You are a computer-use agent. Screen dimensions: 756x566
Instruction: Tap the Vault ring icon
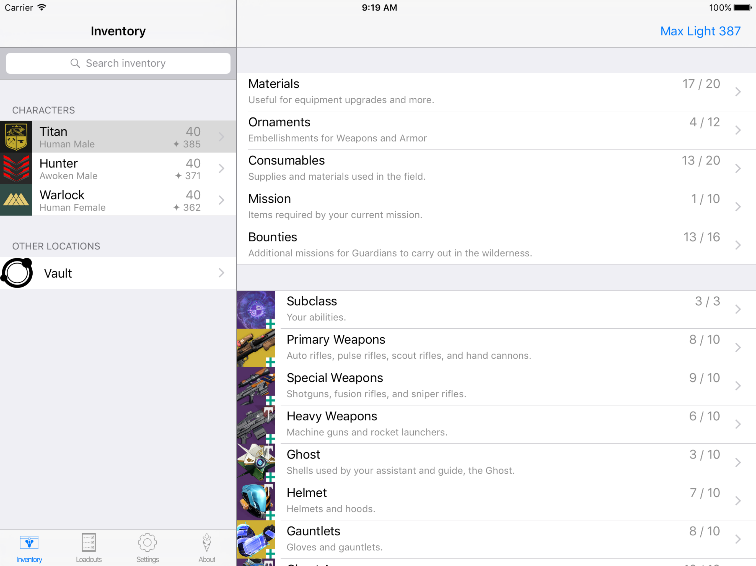coord(17,273)
